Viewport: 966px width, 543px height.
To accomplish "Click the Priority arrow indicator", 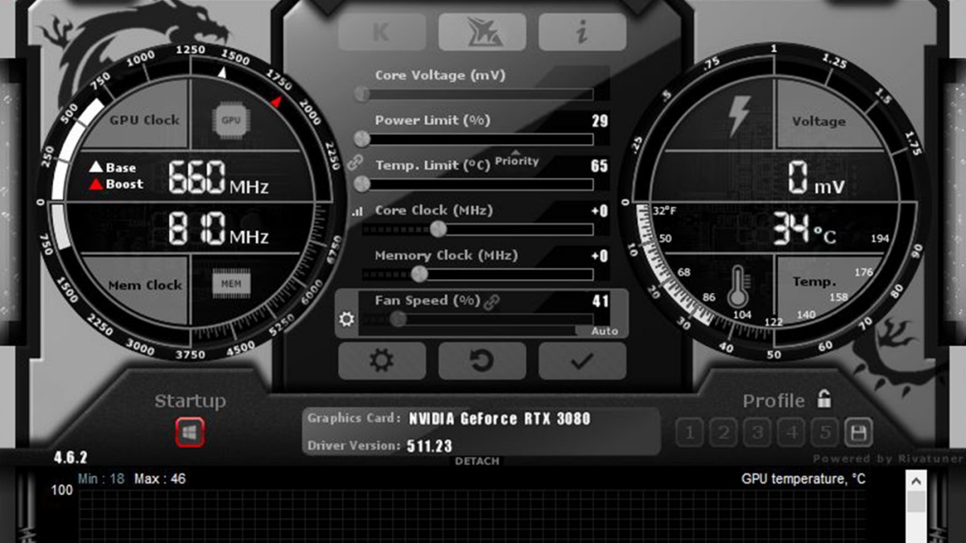I will [516, 152].
